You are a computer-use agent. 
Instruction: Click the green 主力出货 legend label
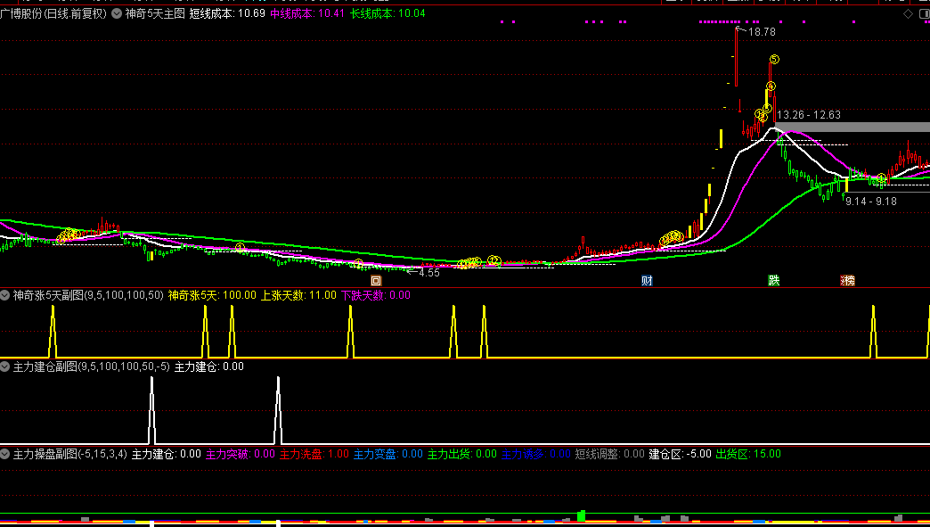(x=450, y=455)
